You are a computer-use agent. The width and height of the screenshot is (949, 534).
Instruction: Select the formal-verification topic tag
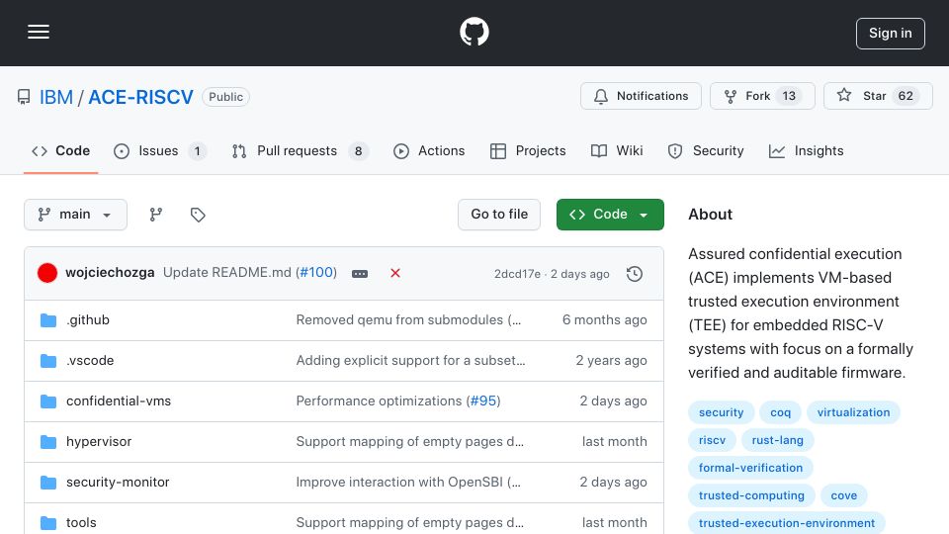pyautogui.click(x=750, y=468)
